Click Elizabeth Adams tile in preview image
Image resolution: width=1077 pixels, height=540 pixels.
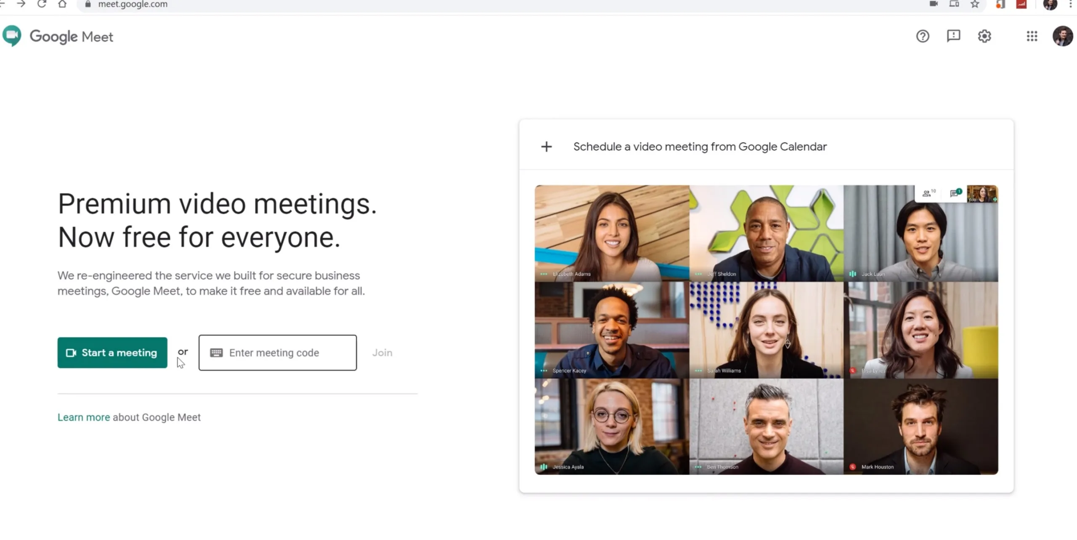[x=612, y=233]
